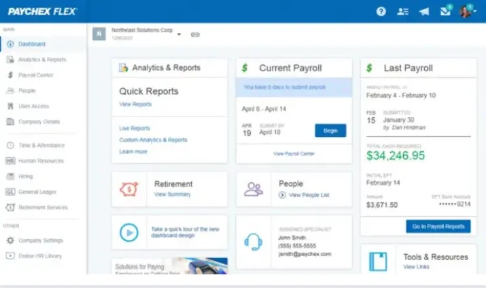Click View Summary under Retirement
Screen dimensions: 486x288
pyautogui.click(x=173, y=194)
